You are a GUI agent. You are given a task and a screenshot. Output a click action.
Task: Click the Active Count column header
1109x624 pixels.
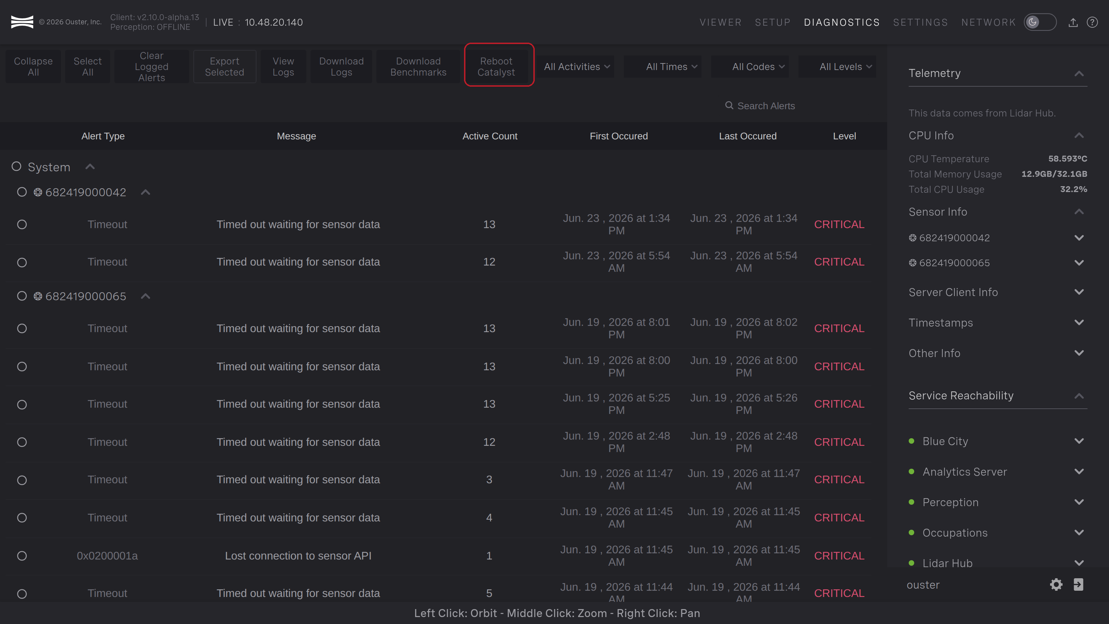(x=490, y=136)
